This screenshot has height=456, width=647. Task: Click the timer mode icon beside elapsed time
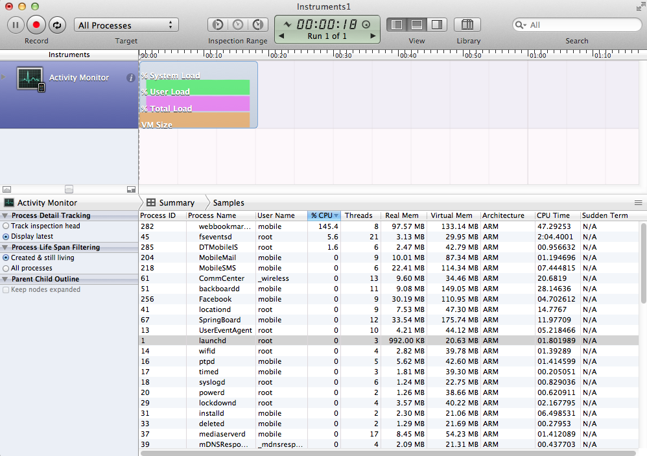(x=366, y=25)
